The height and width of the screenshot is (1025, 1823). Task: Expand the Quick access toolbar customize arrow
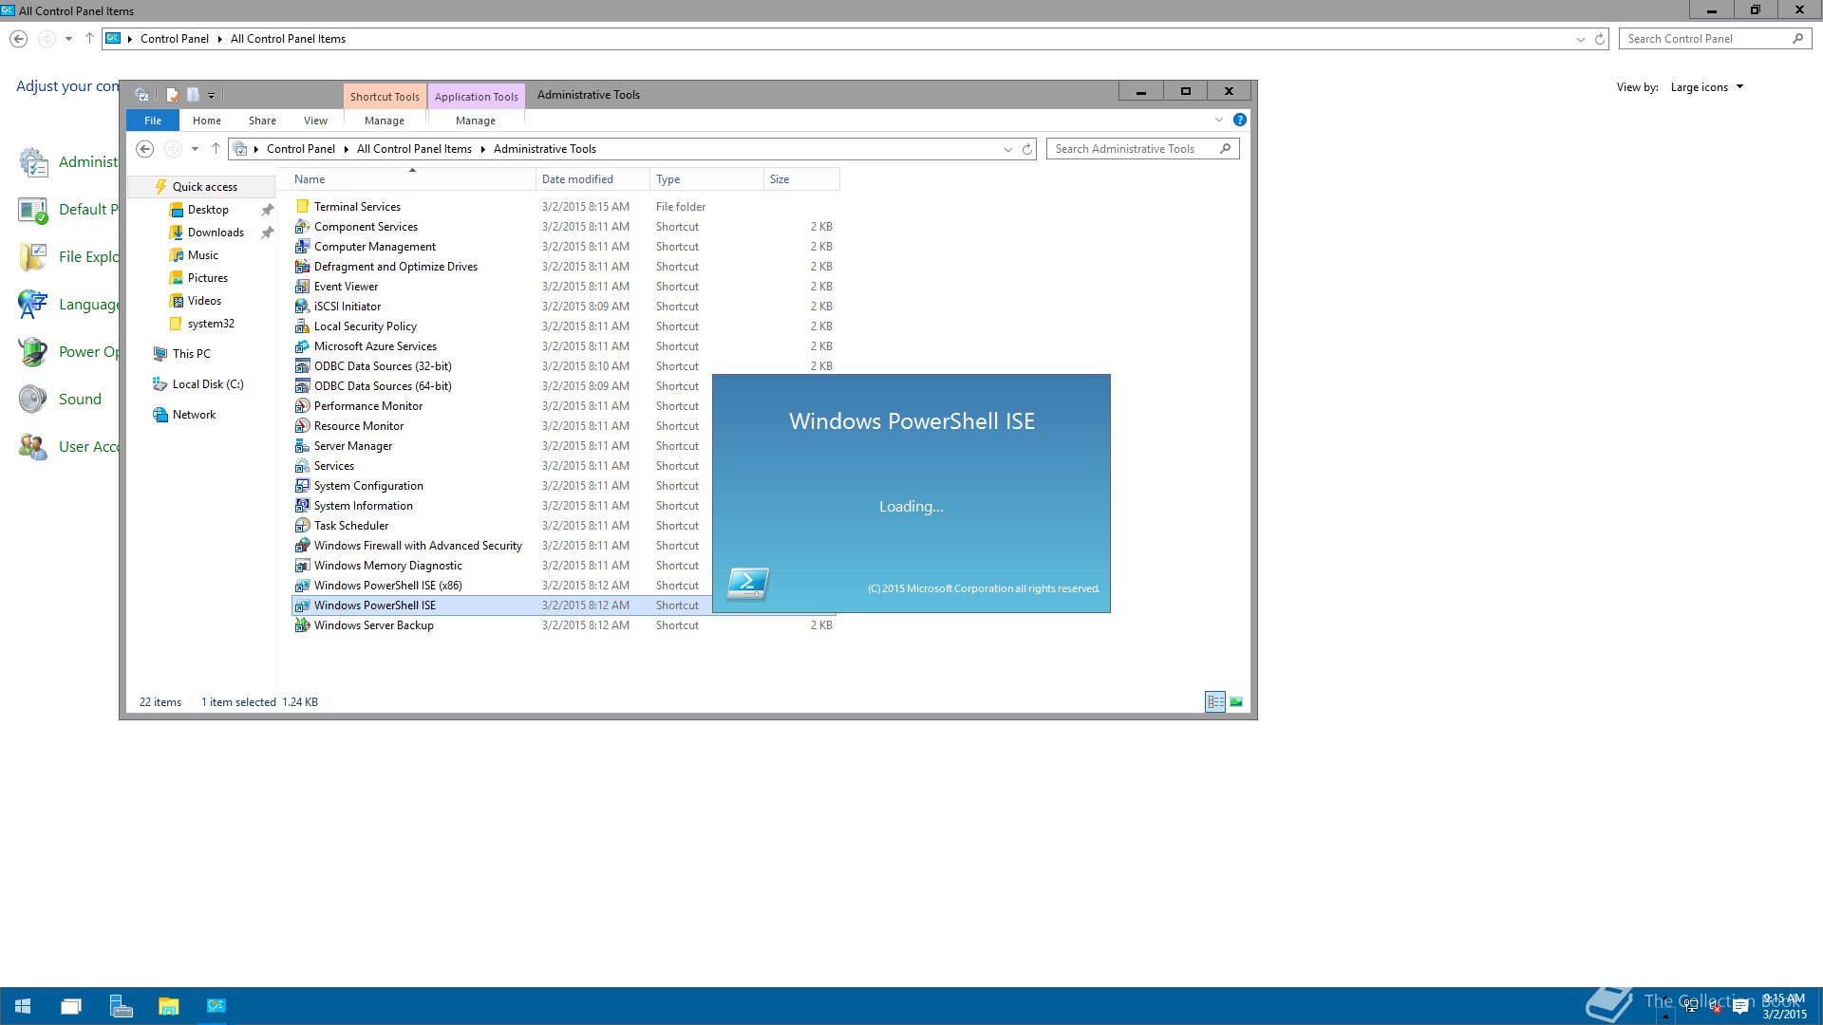[x=211, y=95]
